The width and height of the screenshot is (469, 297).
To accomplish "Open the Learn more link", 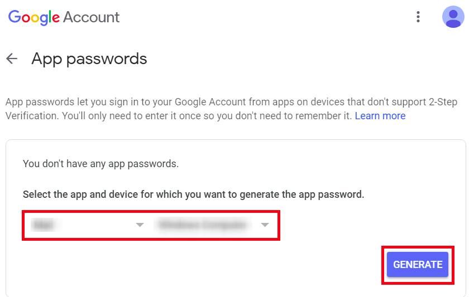I will pos(380,116).
